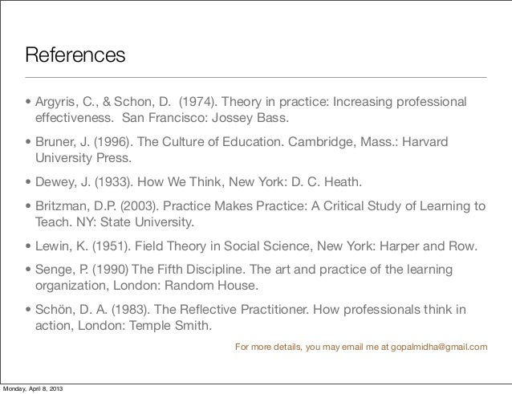
Task: Select the Britzman 2003 Practice Makes Practice entry
Action: pyautogui.click(x=257, y=205)
